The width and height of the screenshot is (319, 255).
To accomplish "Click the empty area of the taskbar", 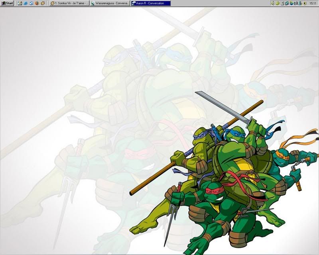I will tap(219, 3).
